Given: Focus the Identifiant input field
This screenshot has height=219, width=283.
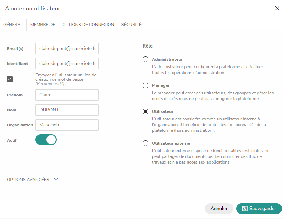Looking at the screenshot, I should [x=67, y=64].
